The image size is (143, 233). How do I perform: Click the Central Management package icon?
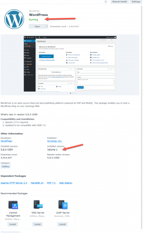[13, 205]
